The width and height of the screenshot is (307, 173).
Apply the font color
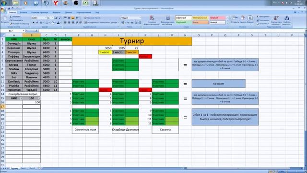pyautogui.click(x=59, y=23)
